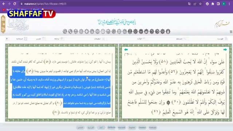Switch language to Русский at bottom
The width and height of the screenshot is (233, 131).
coord(122,128)
